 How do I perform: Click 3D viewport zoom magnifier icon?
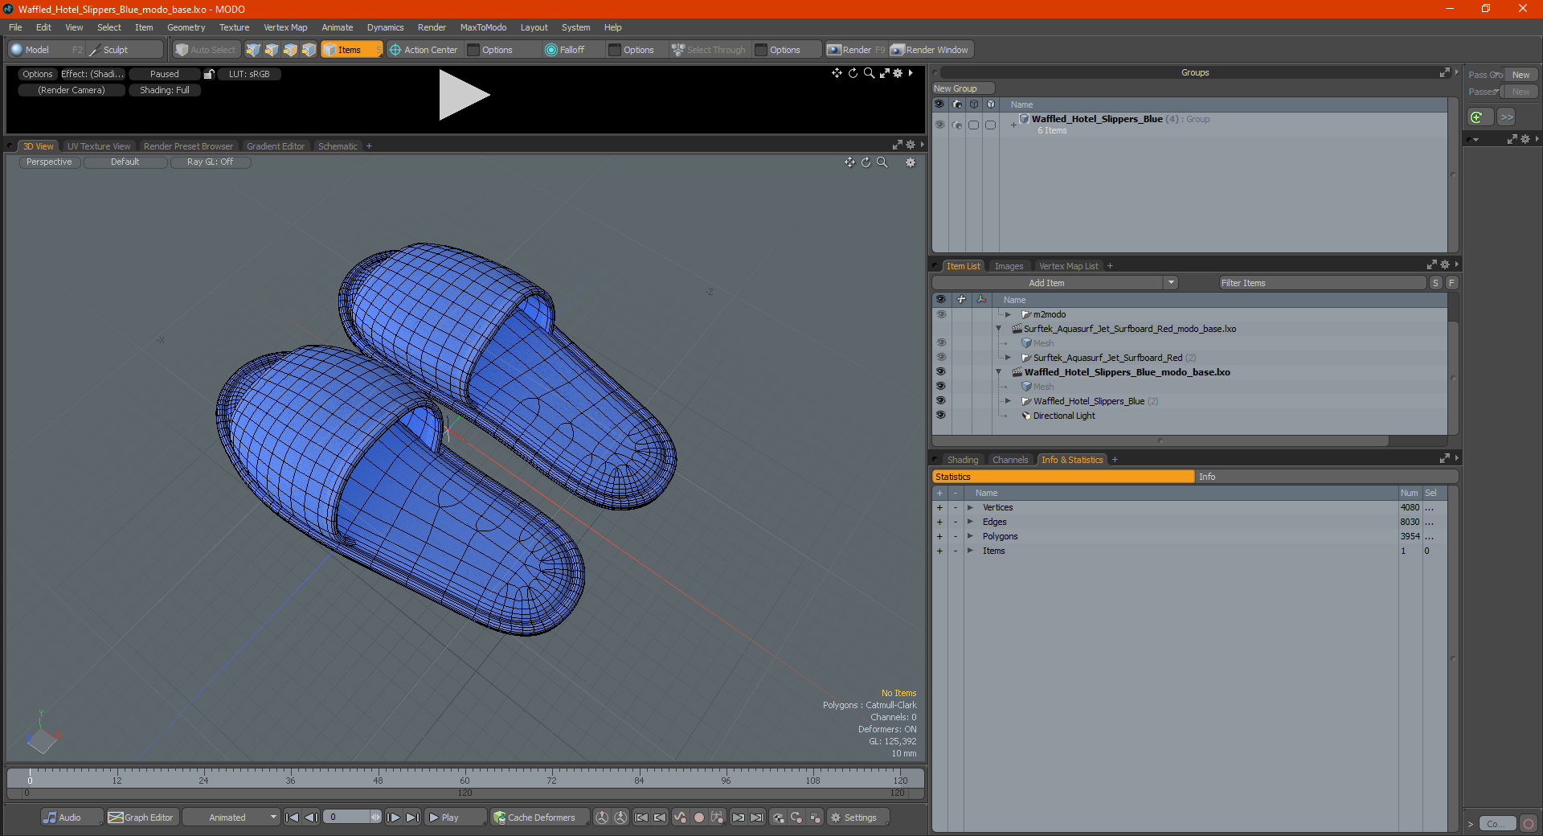882,162
